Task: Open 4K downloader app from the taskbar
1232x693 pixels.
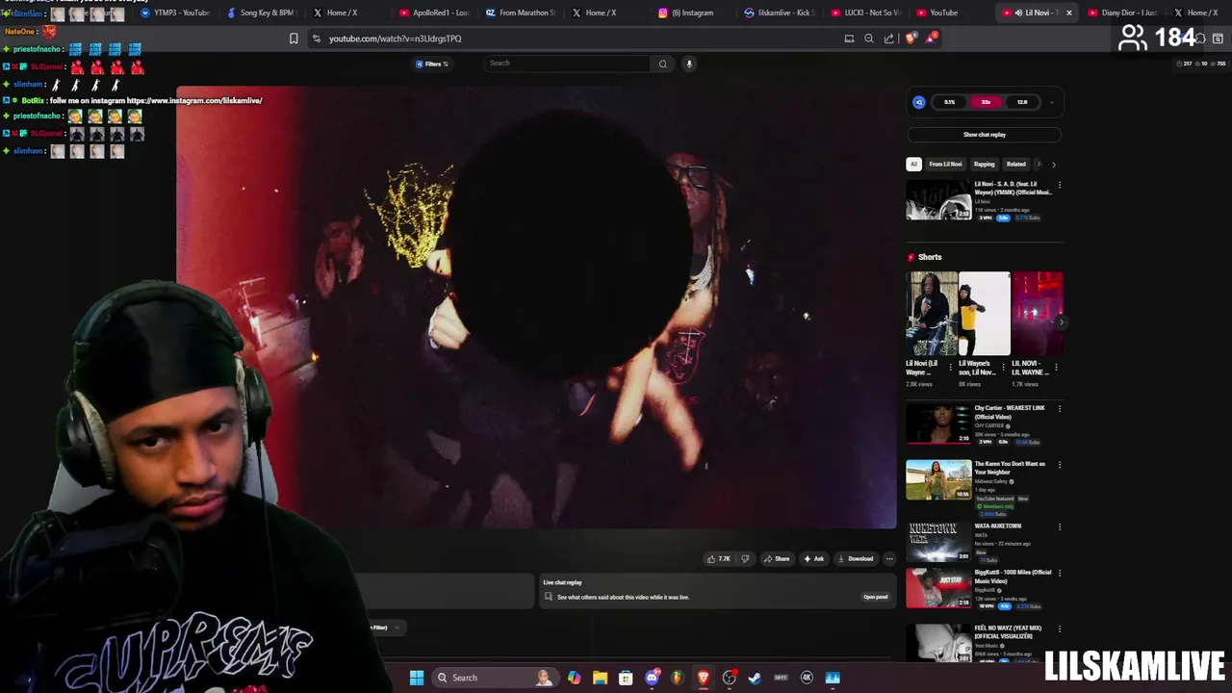Action: pos(807,678)
